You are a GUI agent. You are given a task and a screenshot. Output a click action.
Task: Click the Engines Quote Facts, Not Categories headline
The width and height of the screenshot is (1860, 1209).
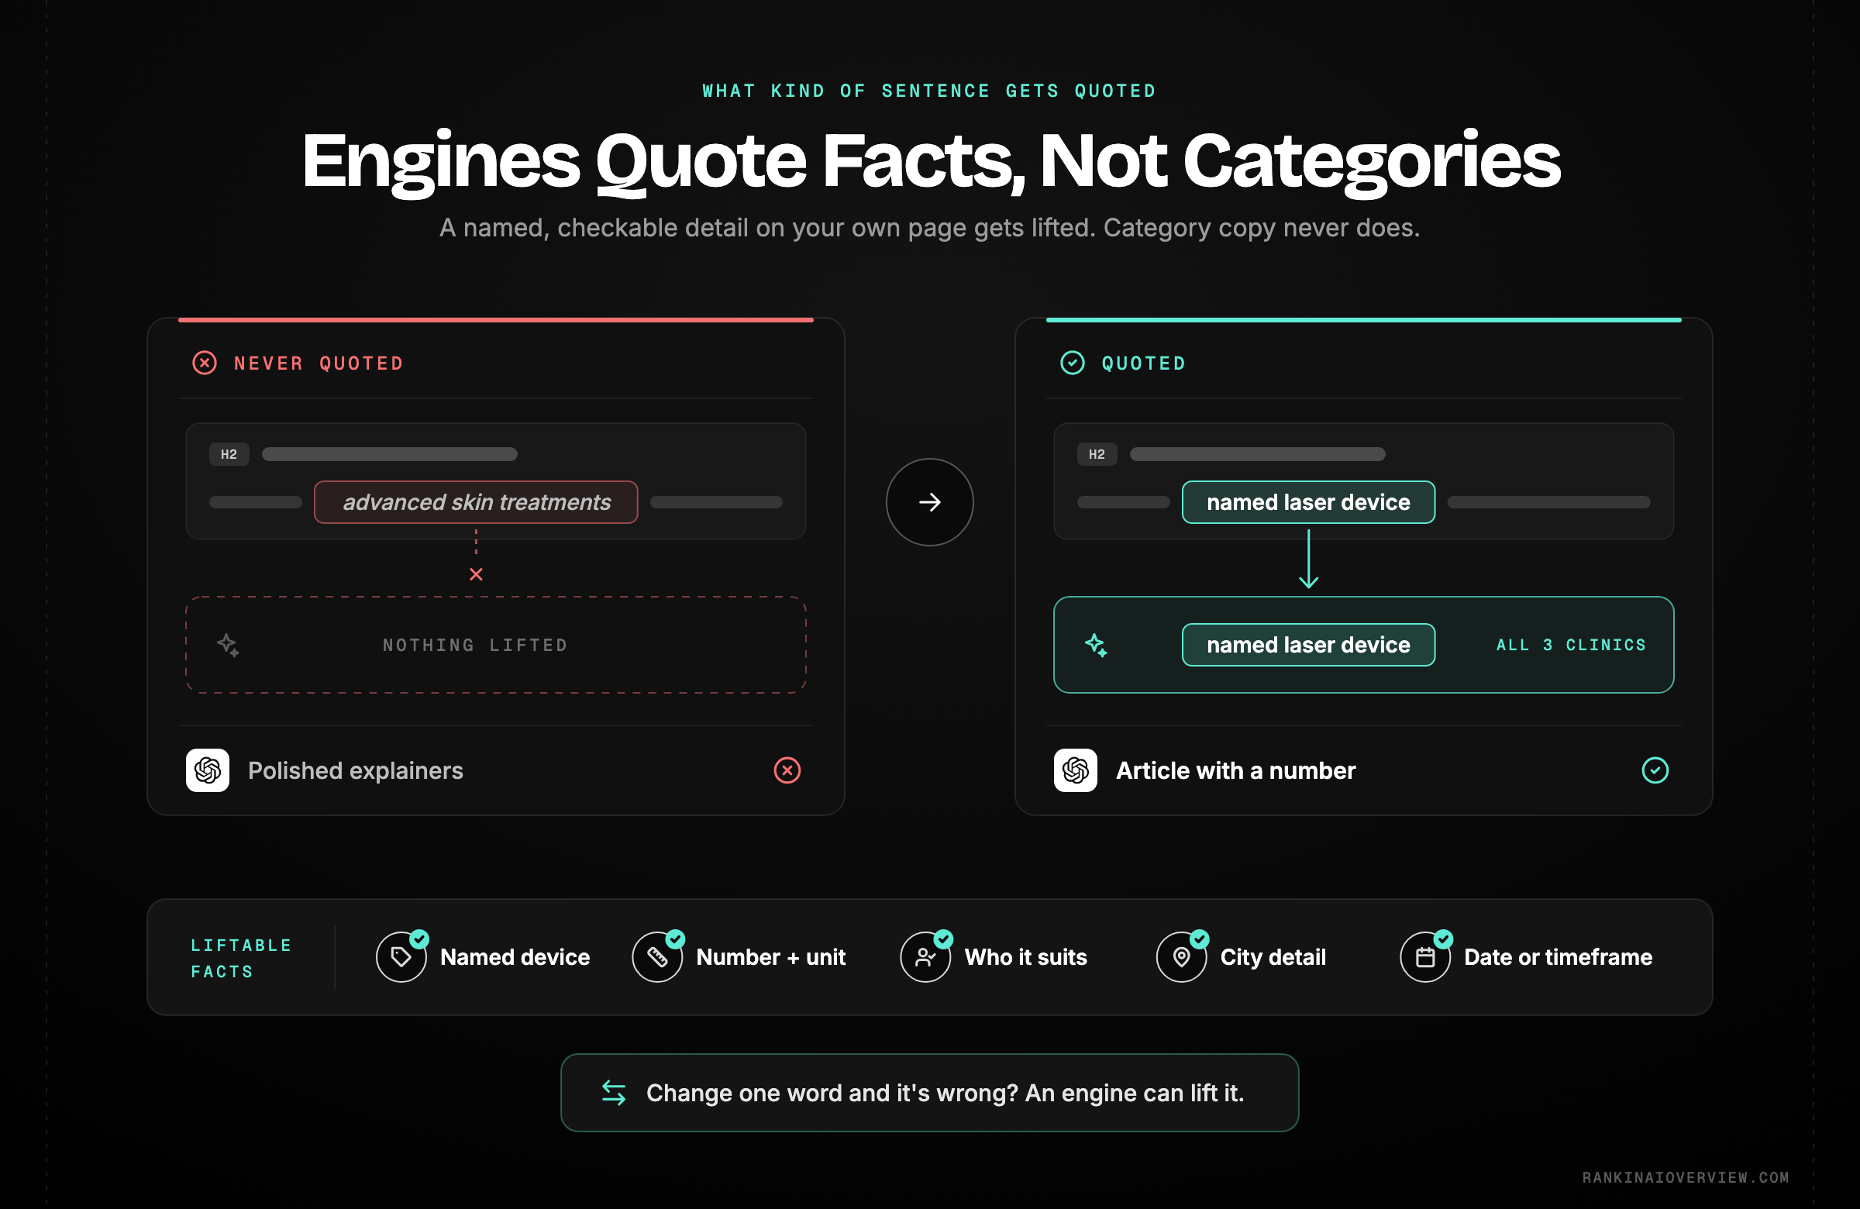coord(931,161)
